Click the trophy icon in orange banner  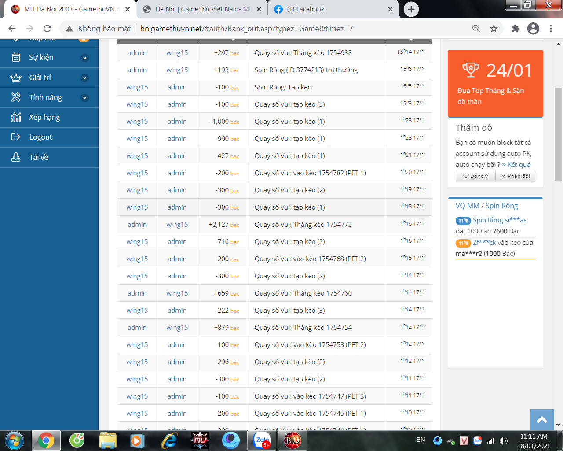point(470,70)
